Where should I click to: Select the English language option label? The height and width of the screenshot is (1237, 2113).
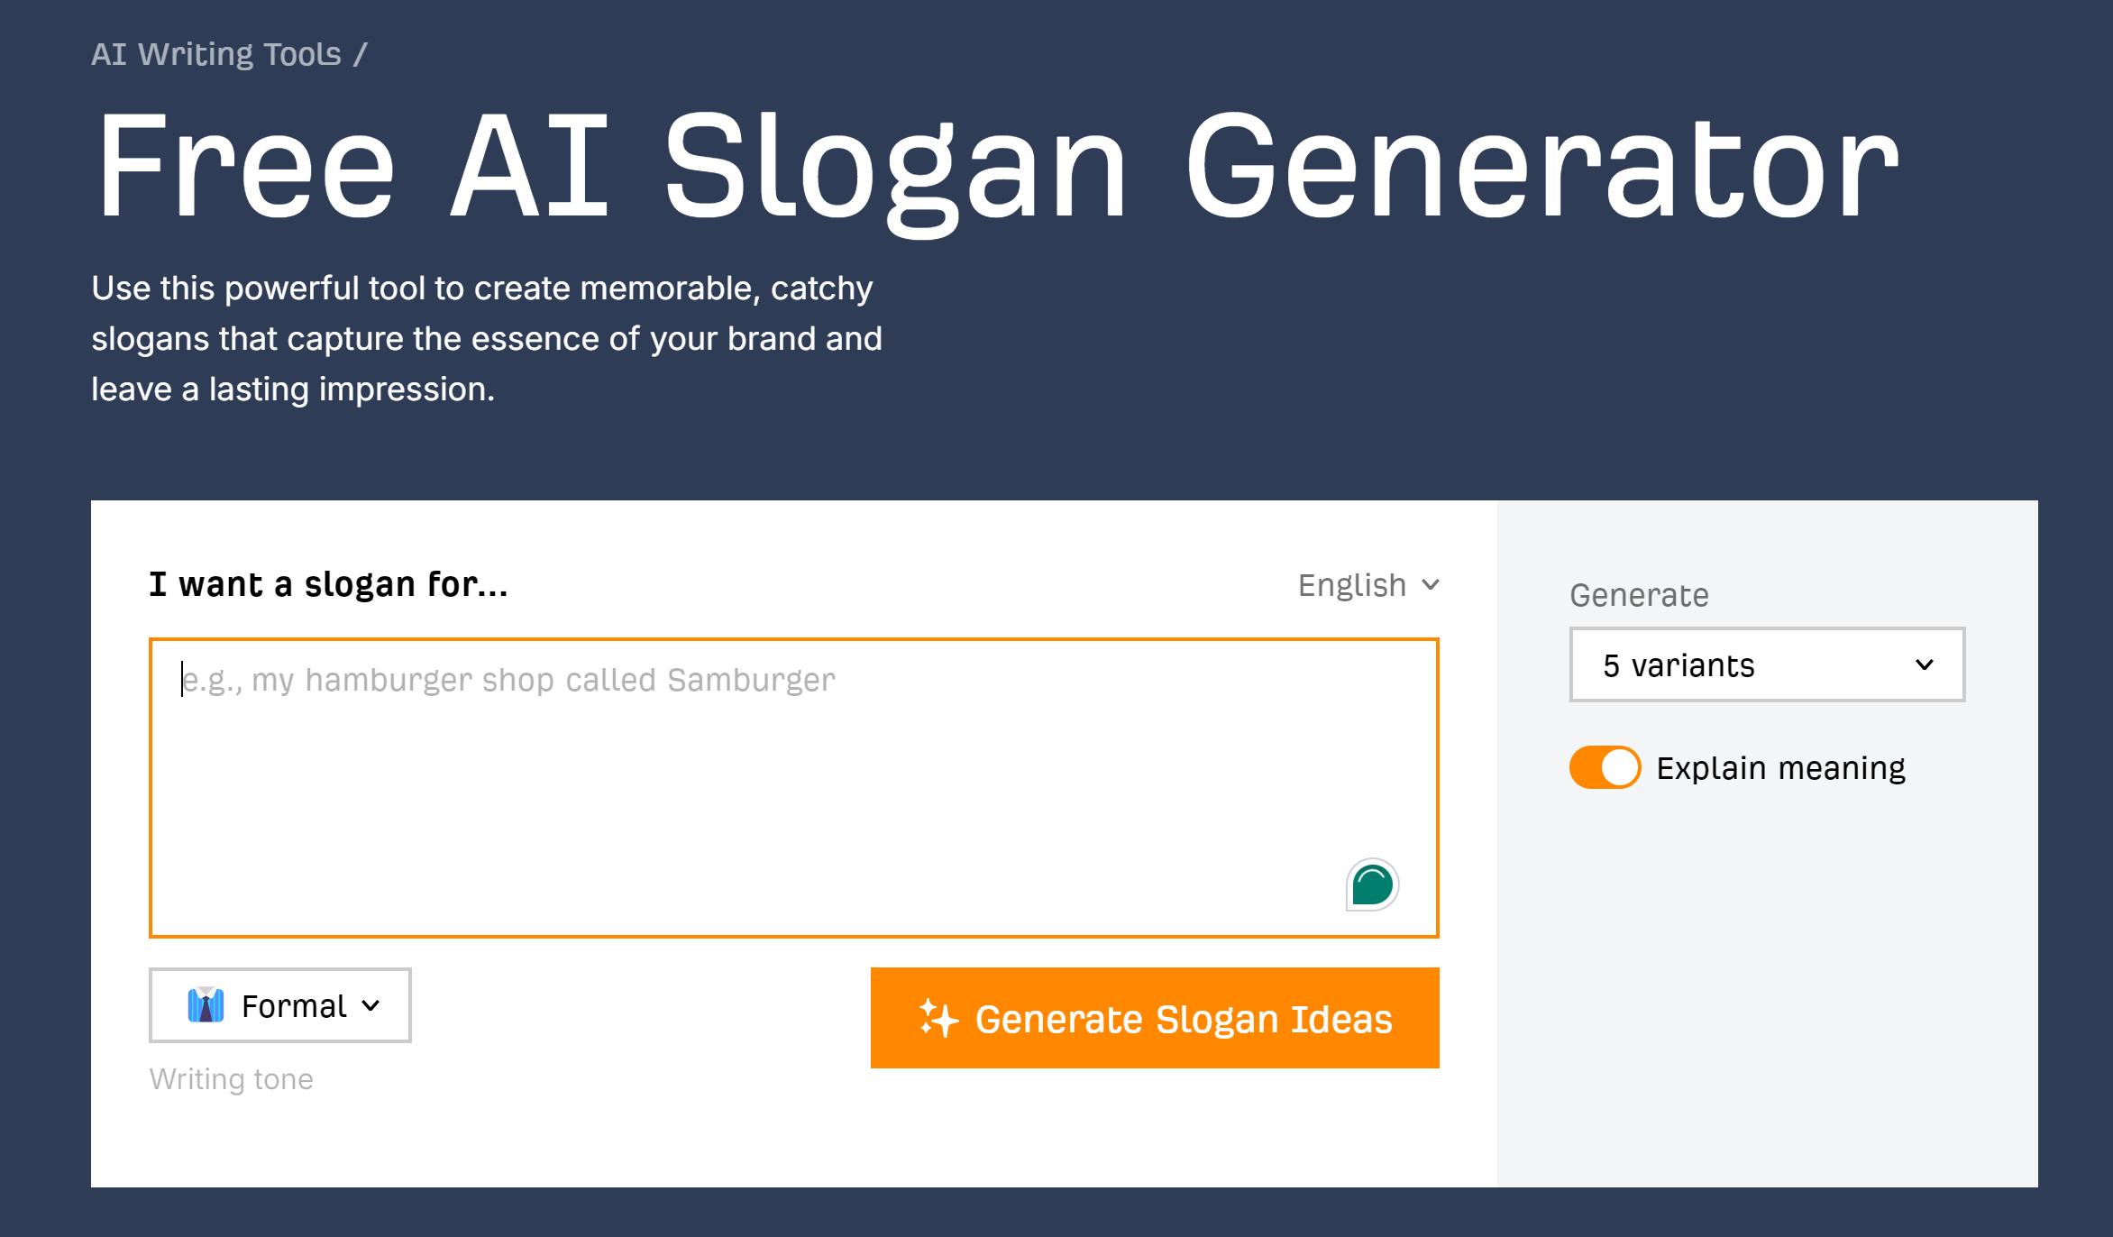click(1349, 585)
